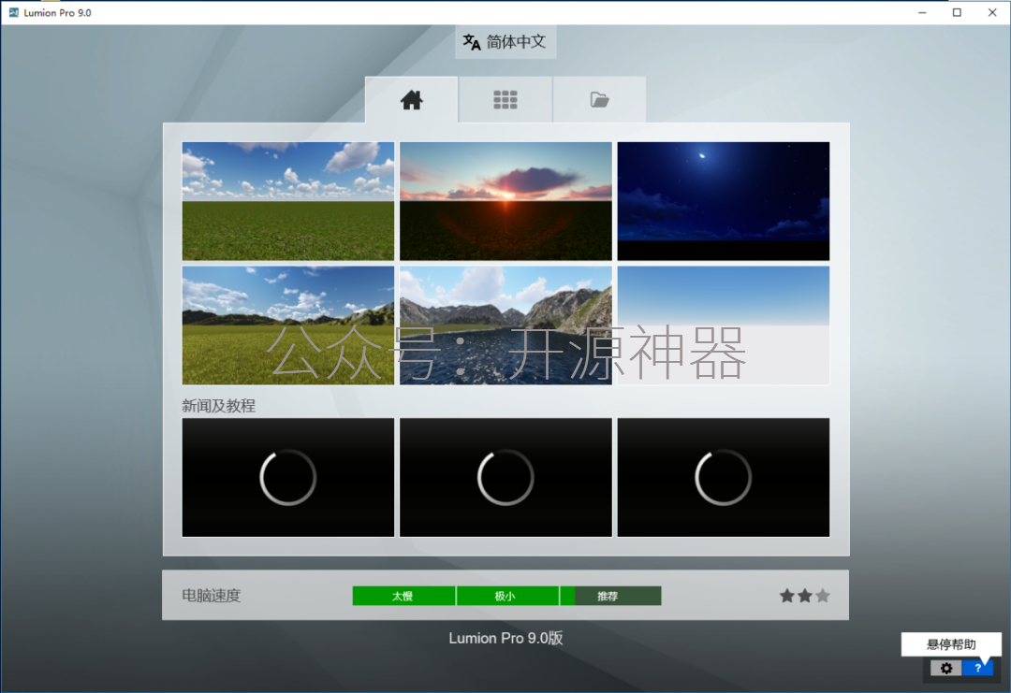Switch to the examples grid tab
The image size is (1011, 693).
point(505,100)
